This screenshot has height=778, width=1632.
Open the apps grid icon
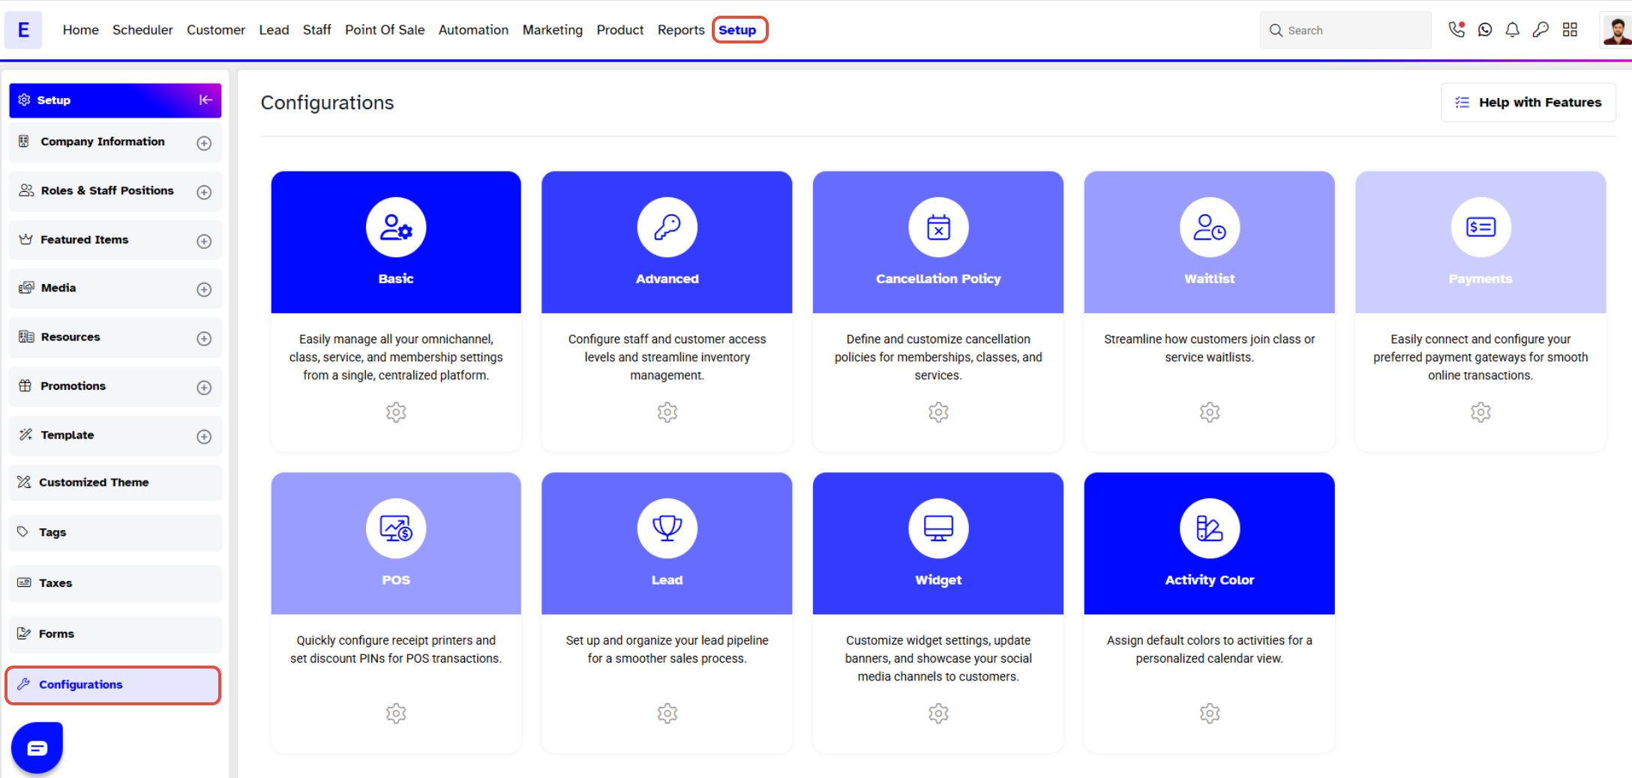coord(1570,30)
